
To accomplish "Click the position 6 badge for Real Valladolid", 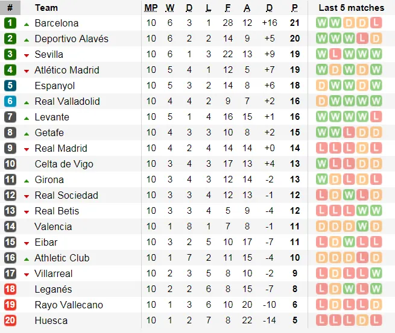I will pyautogui.click(x=10, y=101).
